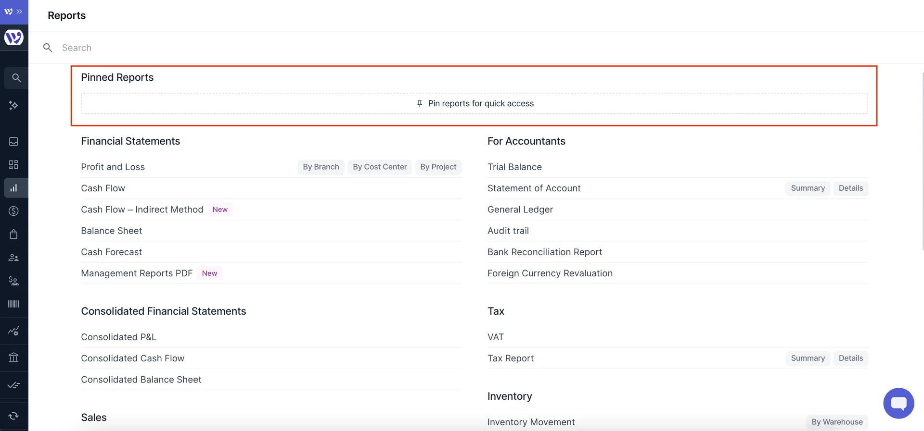Open Inventory Movement By Warehouse
Viewport: 924px width, 431px height.
pos(837,422)
